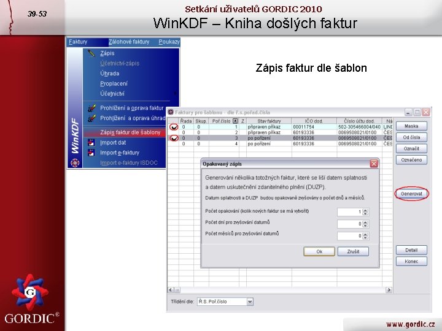
Task: Click the Import dat icon
Action: [x=91, y=142]
